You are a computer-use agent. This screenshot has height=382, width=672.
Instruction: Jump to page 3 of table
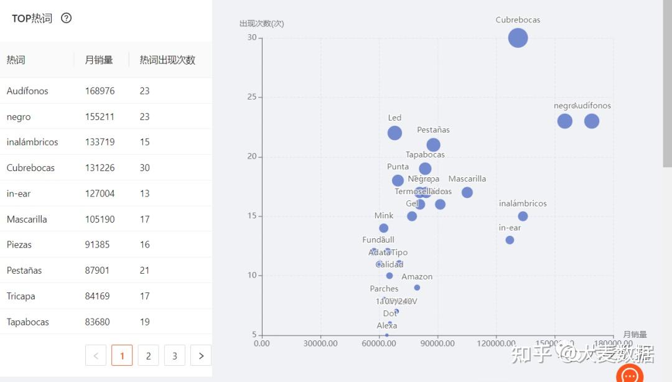(x=174, y=356)
